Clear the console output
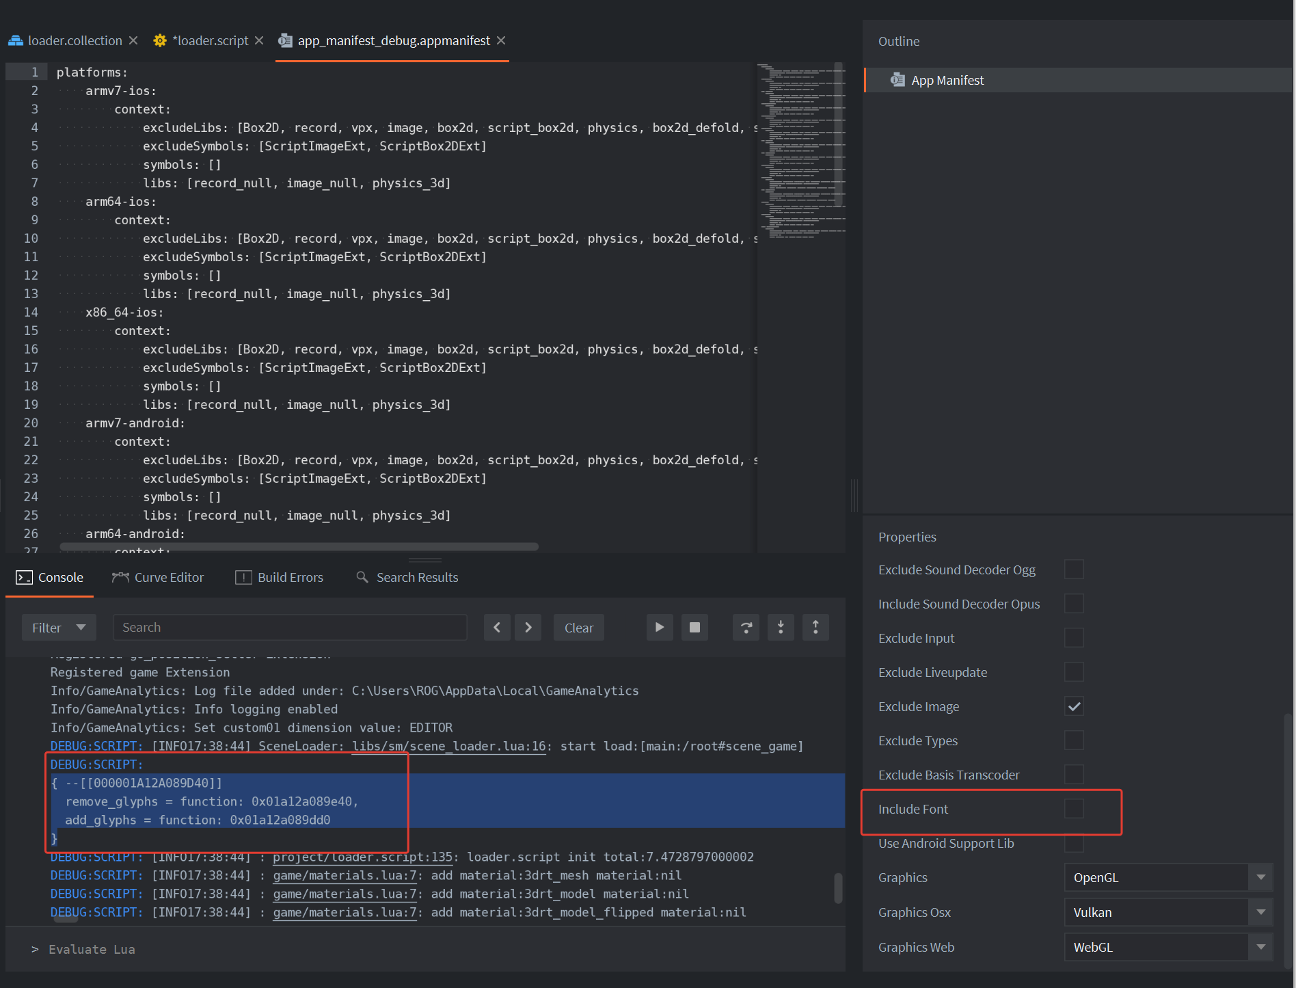The height and width of the screenshot is (988, 1296). [578, 627]
